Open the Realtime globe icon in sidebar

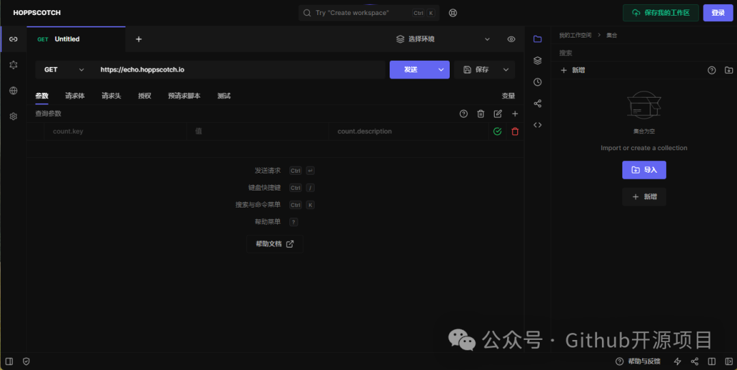[x=13, y=91]
